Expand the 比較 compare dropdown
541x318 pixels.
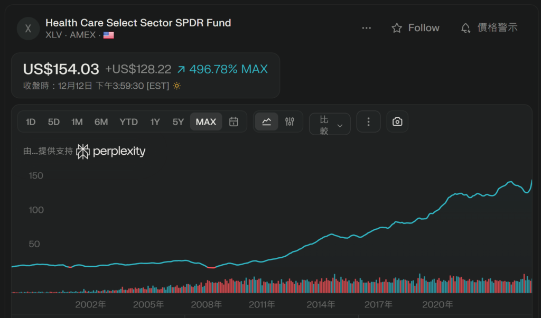[x=330, y=125]
